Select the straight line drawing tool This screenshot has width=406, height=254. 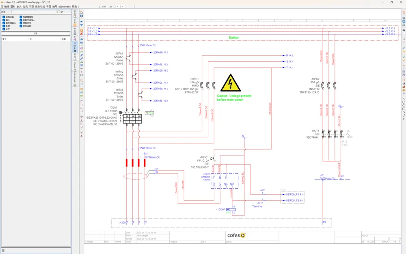click(404, 99)
